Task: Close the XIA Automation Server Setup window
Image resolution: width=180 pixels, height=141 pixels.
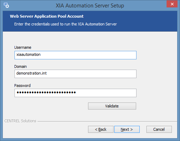Action: coord(172,4)
